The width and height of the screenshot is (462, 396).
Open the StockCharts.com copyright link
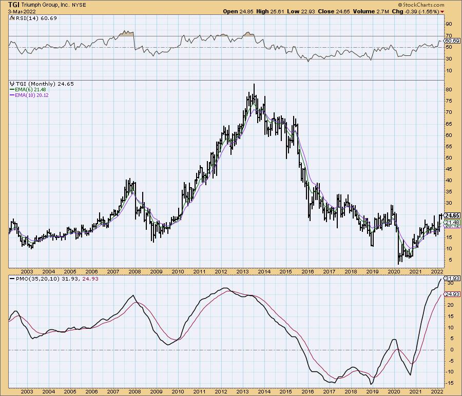point(421,5)
